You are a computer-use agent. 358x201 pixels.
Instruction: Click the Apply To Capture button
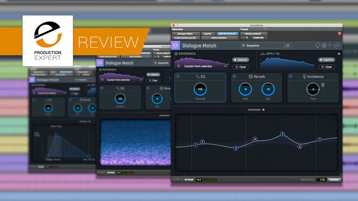point(327,60)
